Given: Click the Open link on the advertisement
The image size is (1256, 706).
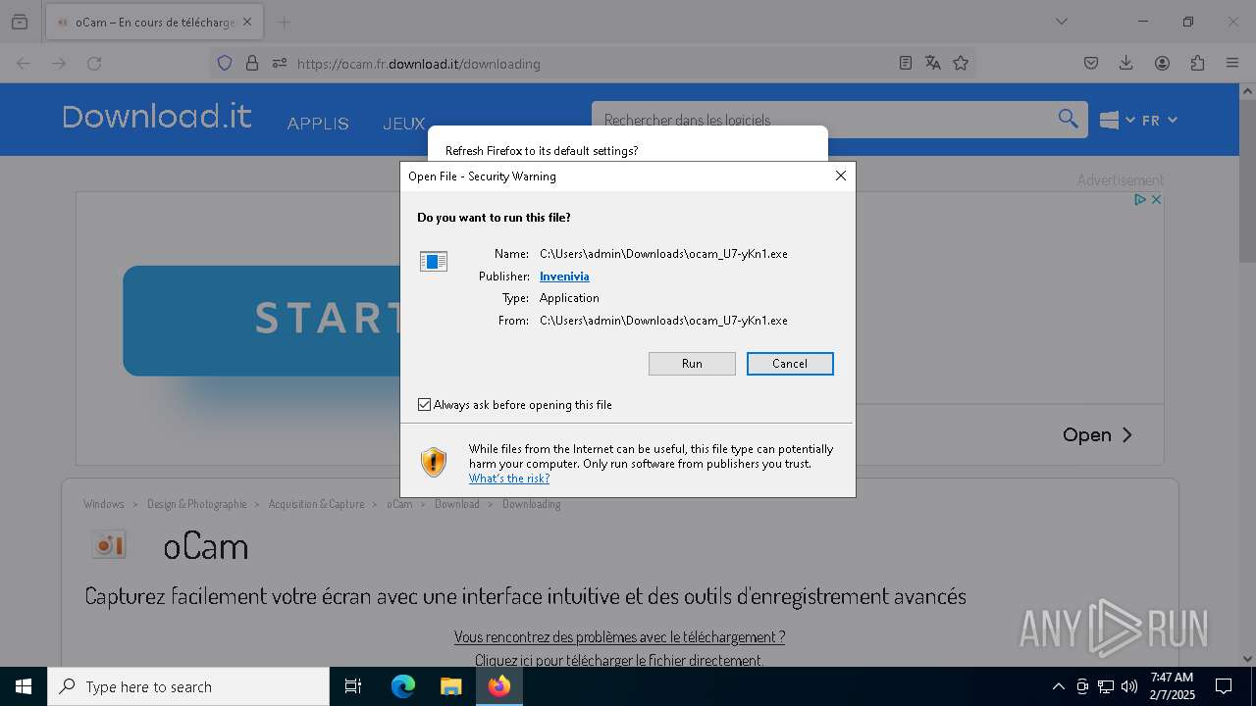Looking at the screenshot, I should (x=1098, y=434).
